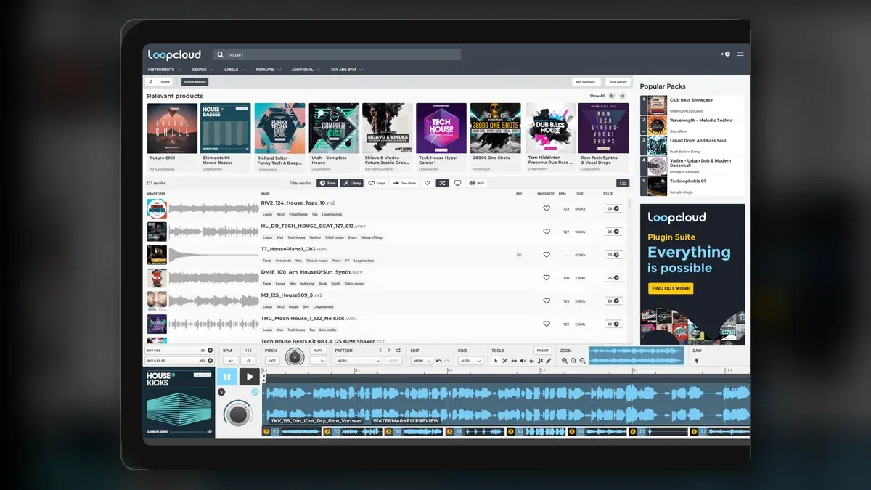Select the pencil draw tool

[548, 361]
